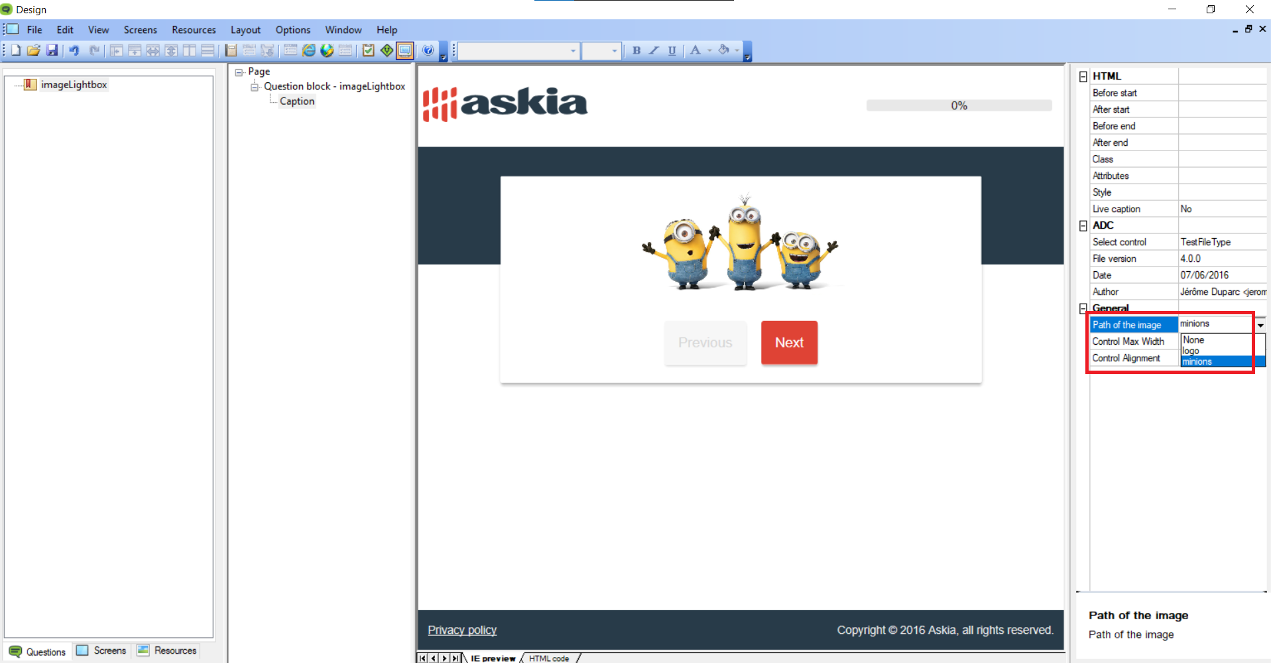
Task: Collapse the ADC property group
Action: (x=1083, y=226)
